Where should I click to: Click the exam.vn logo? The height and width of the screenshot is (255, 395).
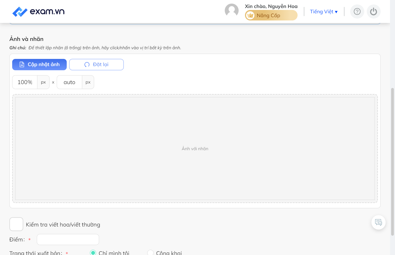(x=38, y=12)
